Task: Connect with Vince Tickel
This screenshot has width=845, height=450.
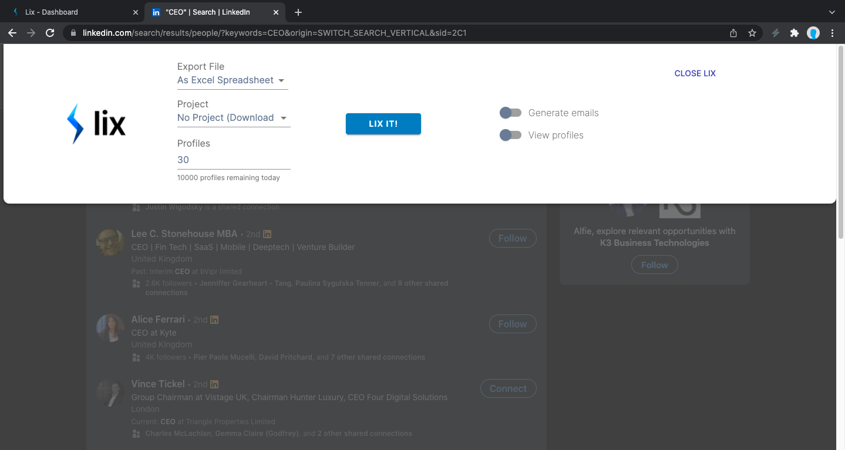Action: tap(509, 388)
